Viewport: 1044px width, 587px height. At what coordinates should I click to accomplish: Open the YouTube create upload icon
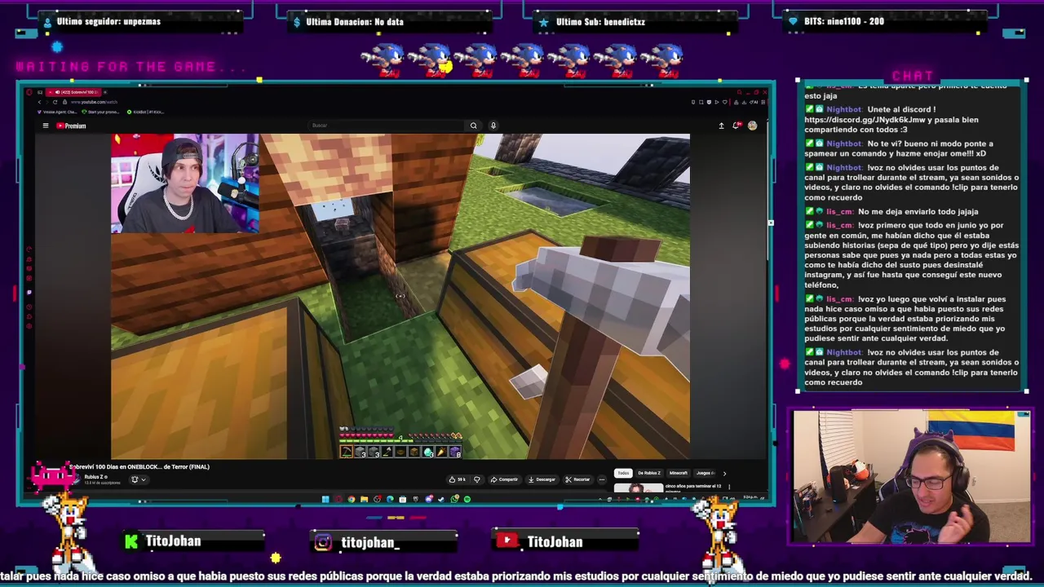[x=721, y=126]
